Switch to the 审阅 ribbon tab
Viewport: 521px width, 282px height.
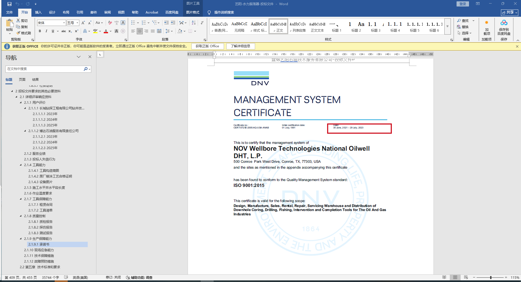(107, 12)
